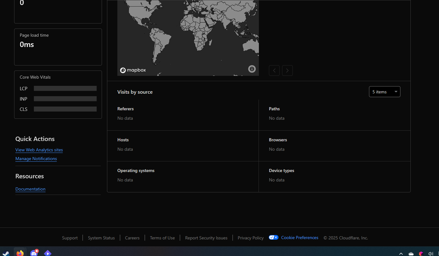Click the Visits by source heading

tap(135, 92)
